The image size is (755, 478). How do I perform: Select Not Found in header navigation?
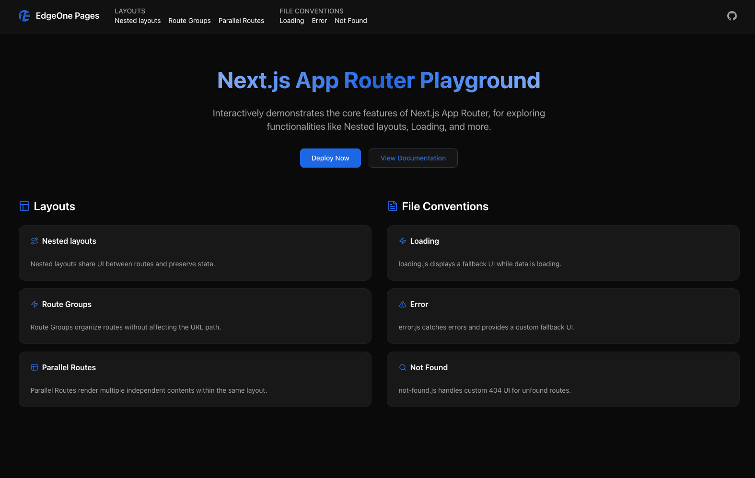click(350, 21)
